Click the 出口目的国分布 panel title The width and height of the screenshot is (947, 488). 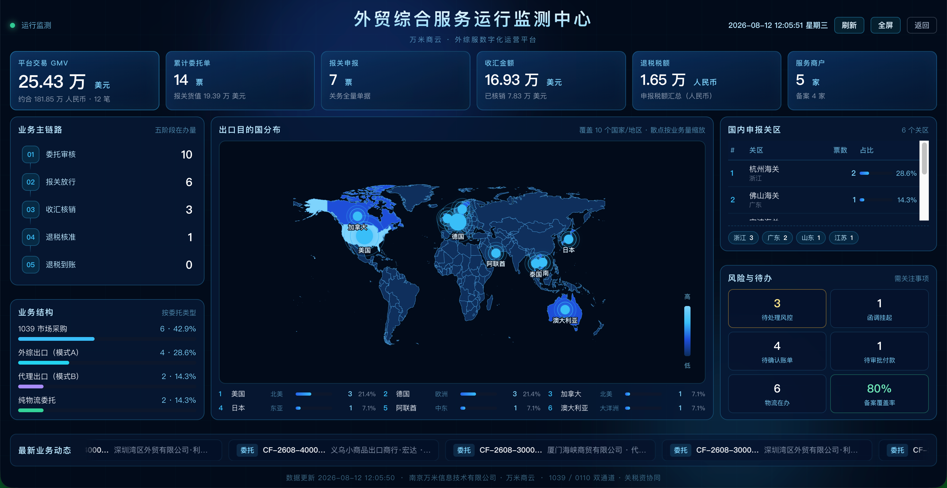click(250, 130)
